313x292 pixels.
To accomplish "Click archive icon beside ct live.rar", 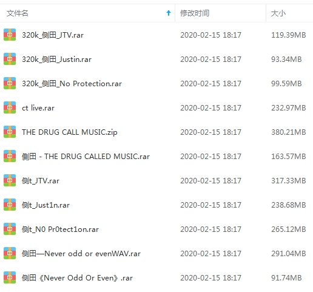I will coord(10,107).
